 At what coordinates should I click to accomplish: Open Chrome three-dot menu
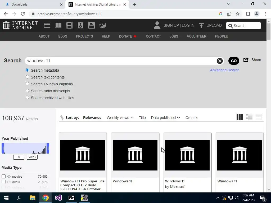point(265,14)
